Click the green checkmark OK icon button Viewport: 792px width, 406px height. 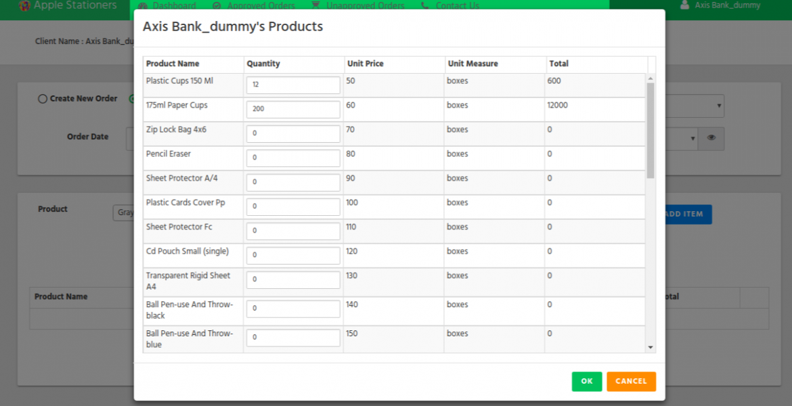pyautogui.click(x=586, y=381)
